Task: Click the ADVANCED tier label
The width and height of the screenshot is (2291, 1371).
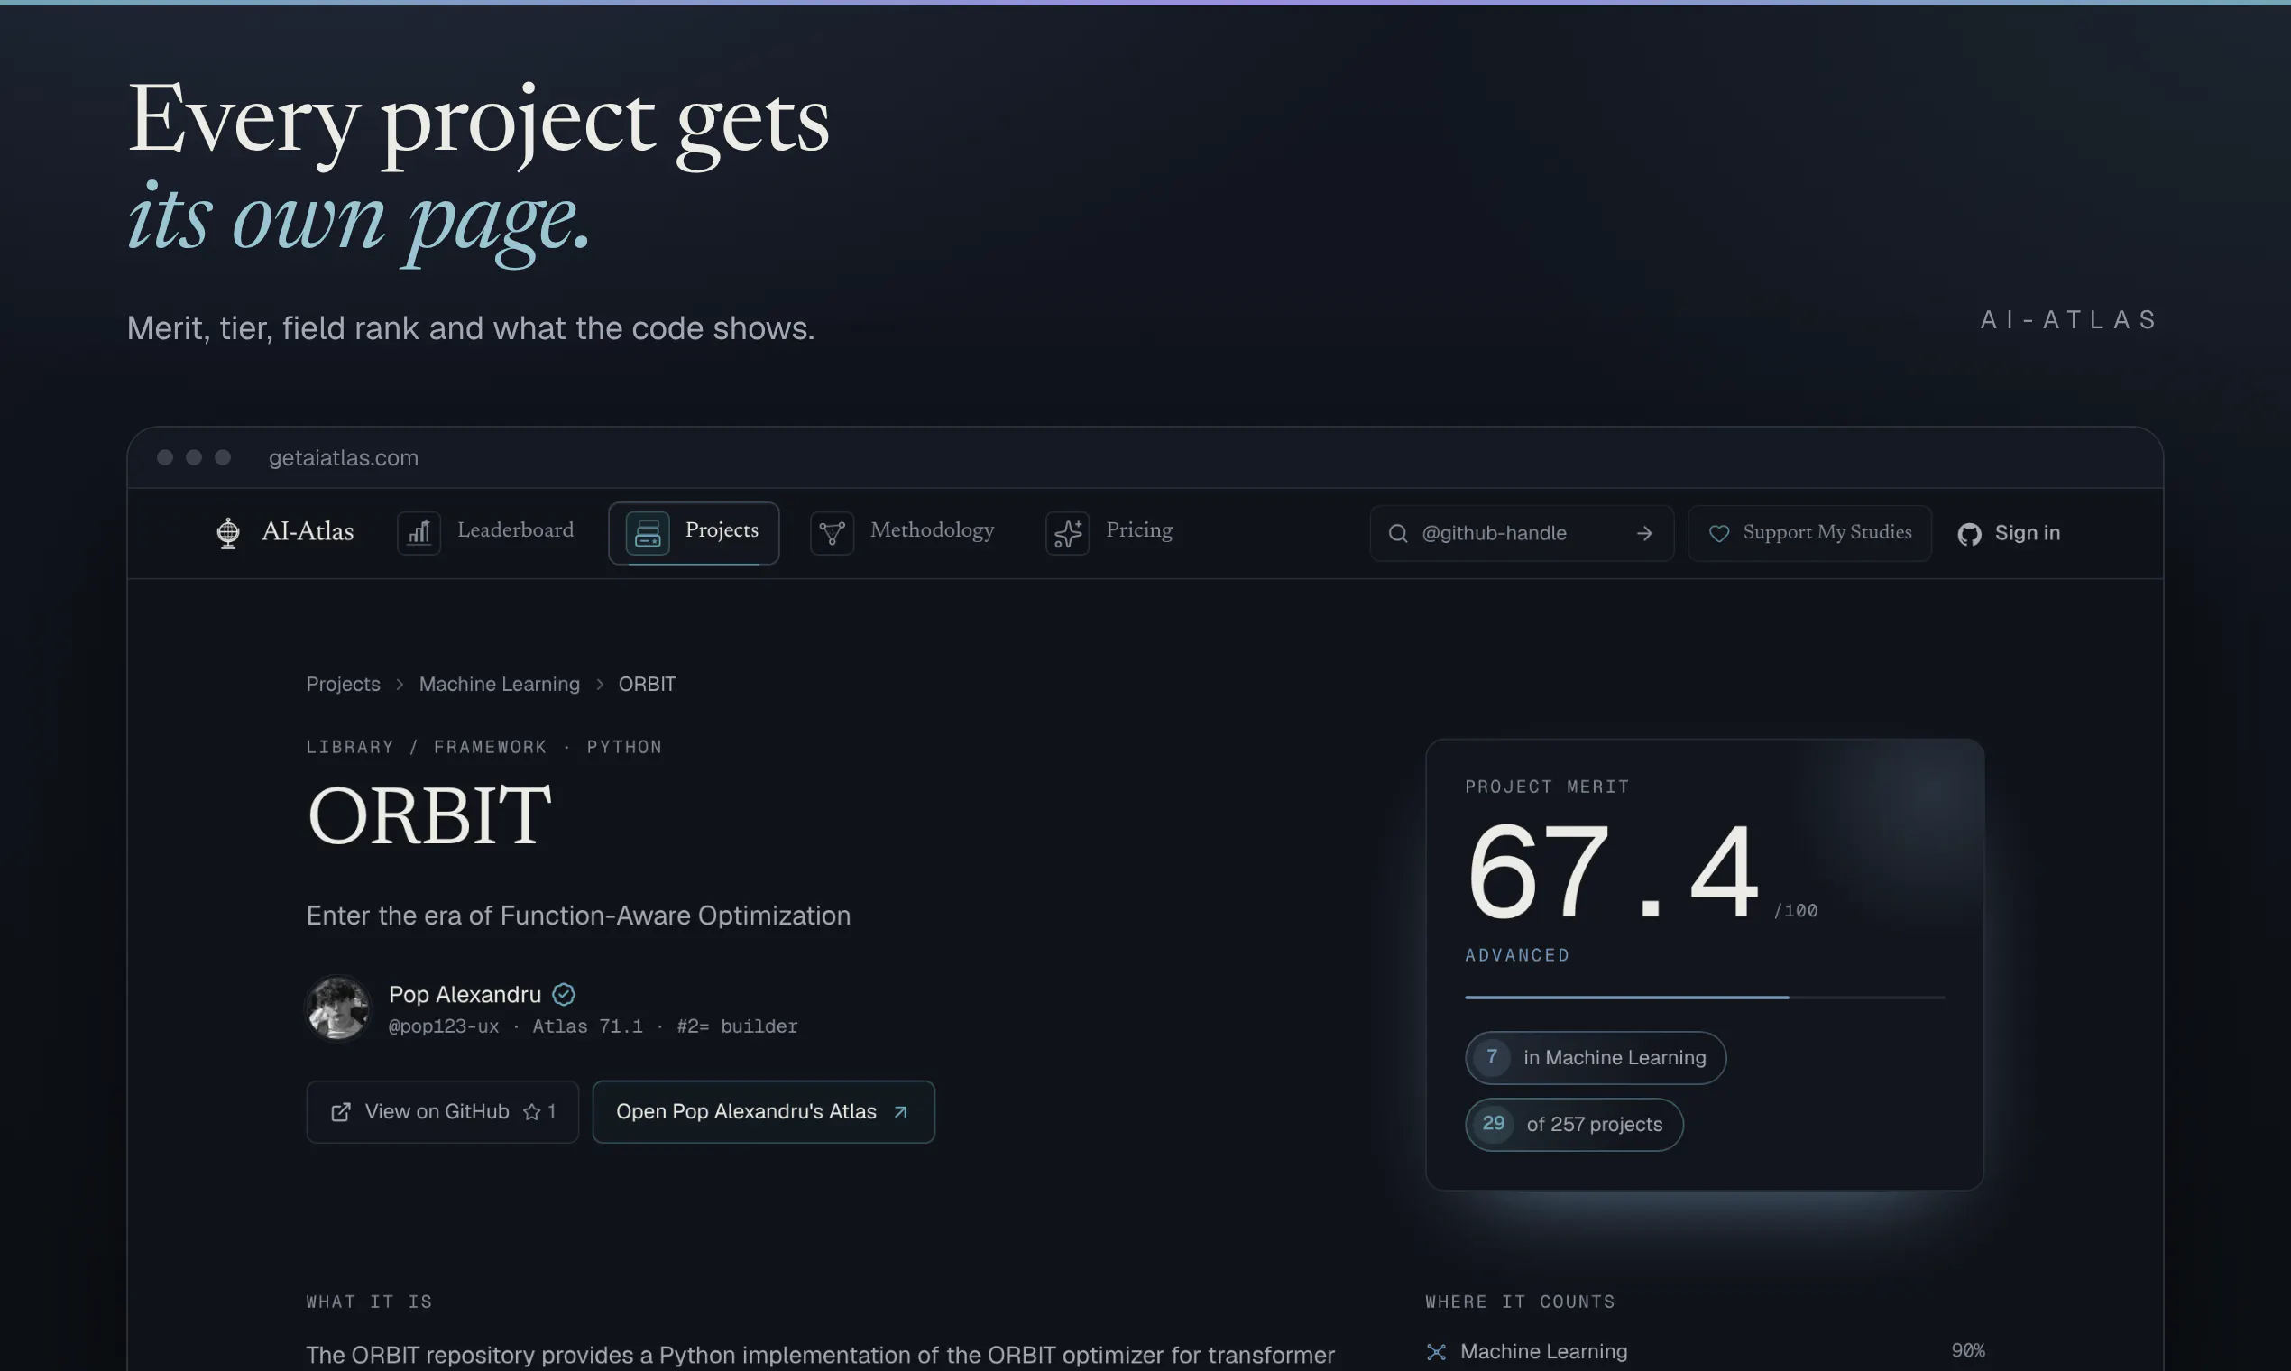Action: [1518, 955]
